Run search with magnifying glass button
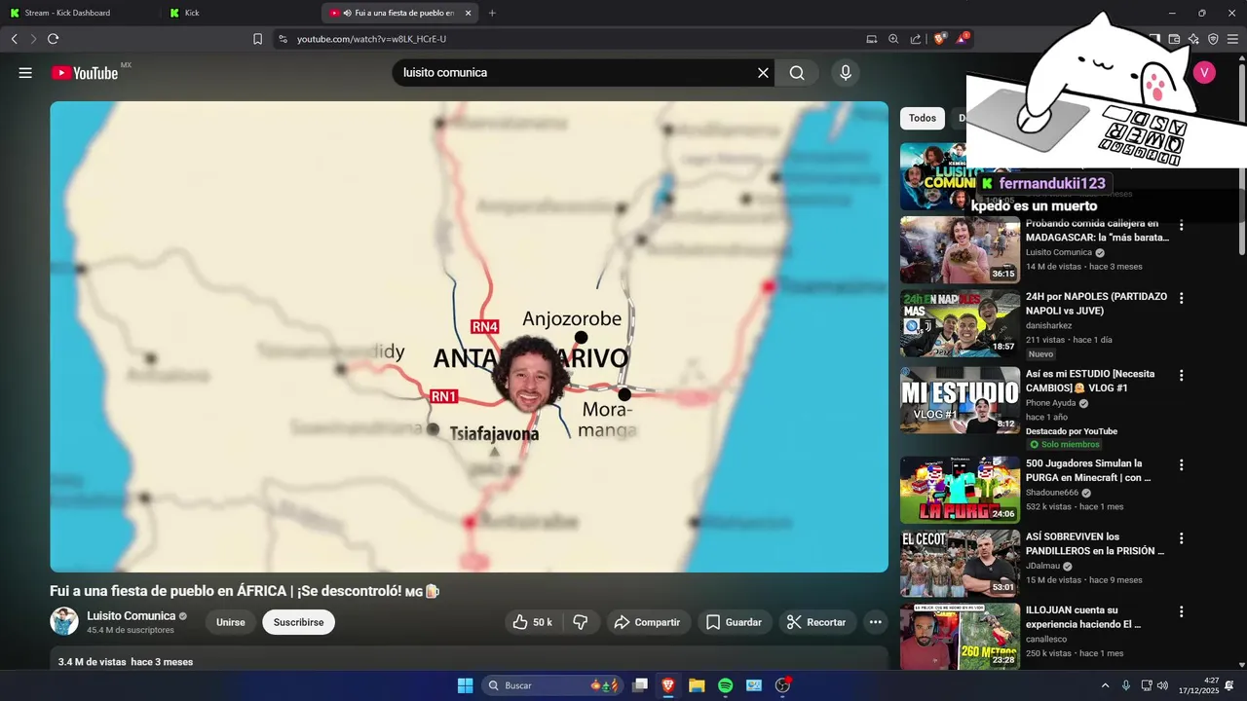 797,73
